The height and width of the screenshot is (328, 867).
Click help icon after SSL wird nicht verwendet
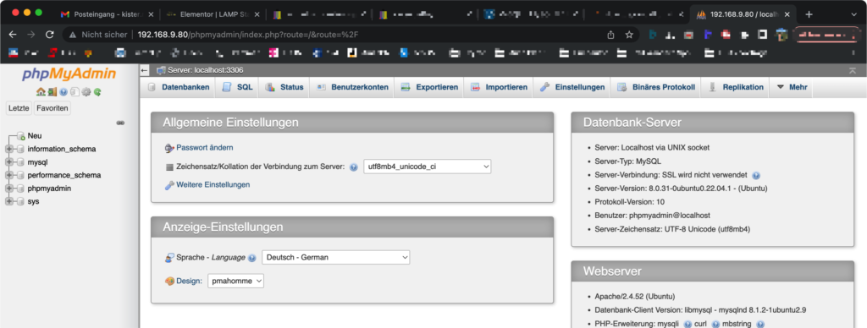pos(756,175)
